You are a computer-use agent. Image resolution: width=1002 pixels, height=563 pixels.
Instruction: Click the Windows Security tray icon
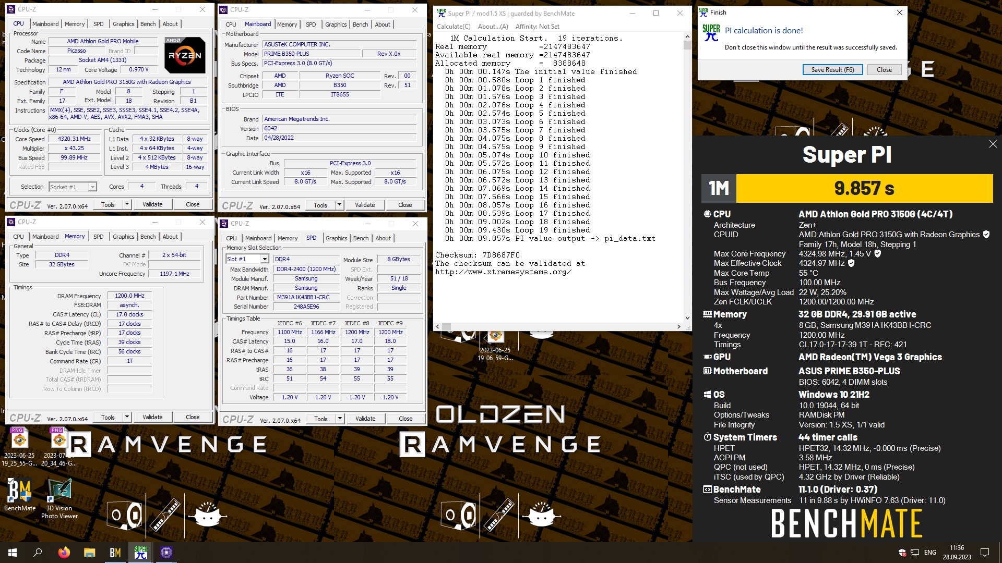(x=902, y=553)
